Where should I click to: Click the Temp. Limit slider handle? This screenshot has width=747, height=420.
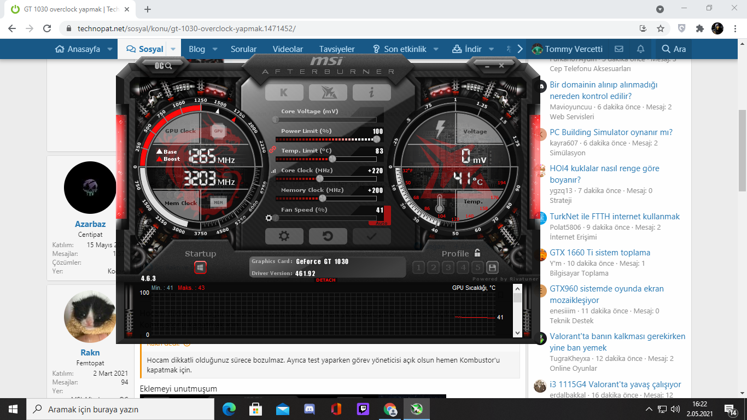[332, 159]
